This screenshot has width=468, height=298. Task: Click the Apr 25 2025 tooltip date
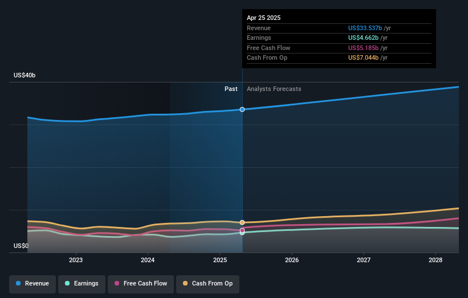click(263, 18)
